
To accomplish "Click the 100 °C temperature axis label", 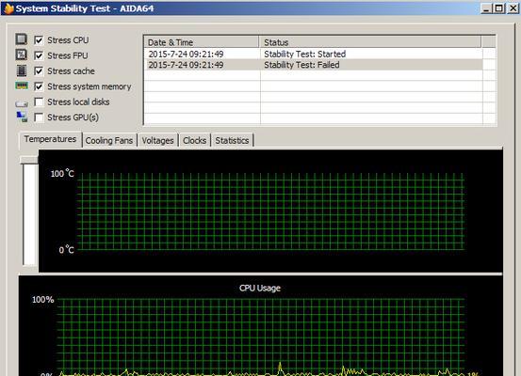I will [x=62, y=173].
